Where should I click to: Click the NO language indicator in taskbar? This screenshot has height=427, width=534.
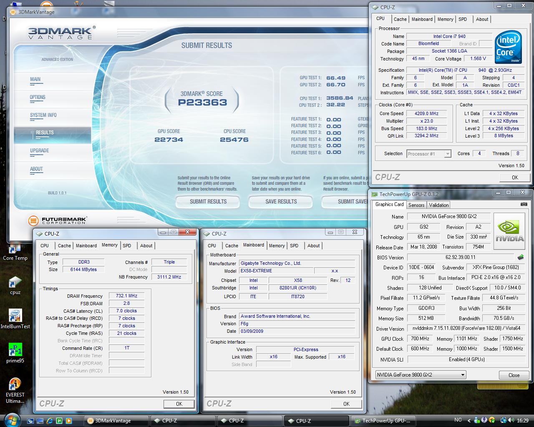[458, 420]
